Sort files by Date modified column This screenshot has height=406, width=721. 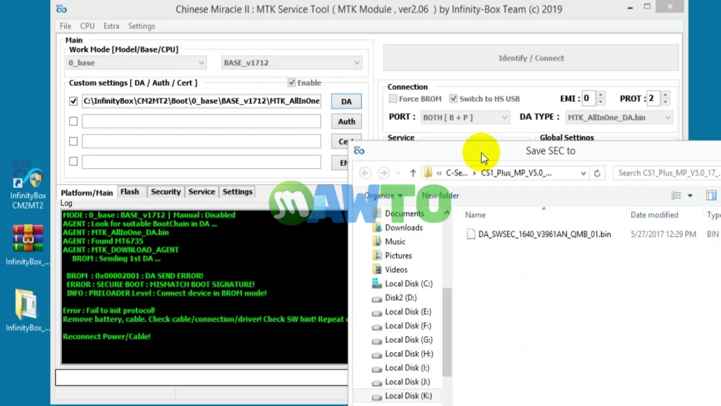point(654,215)
